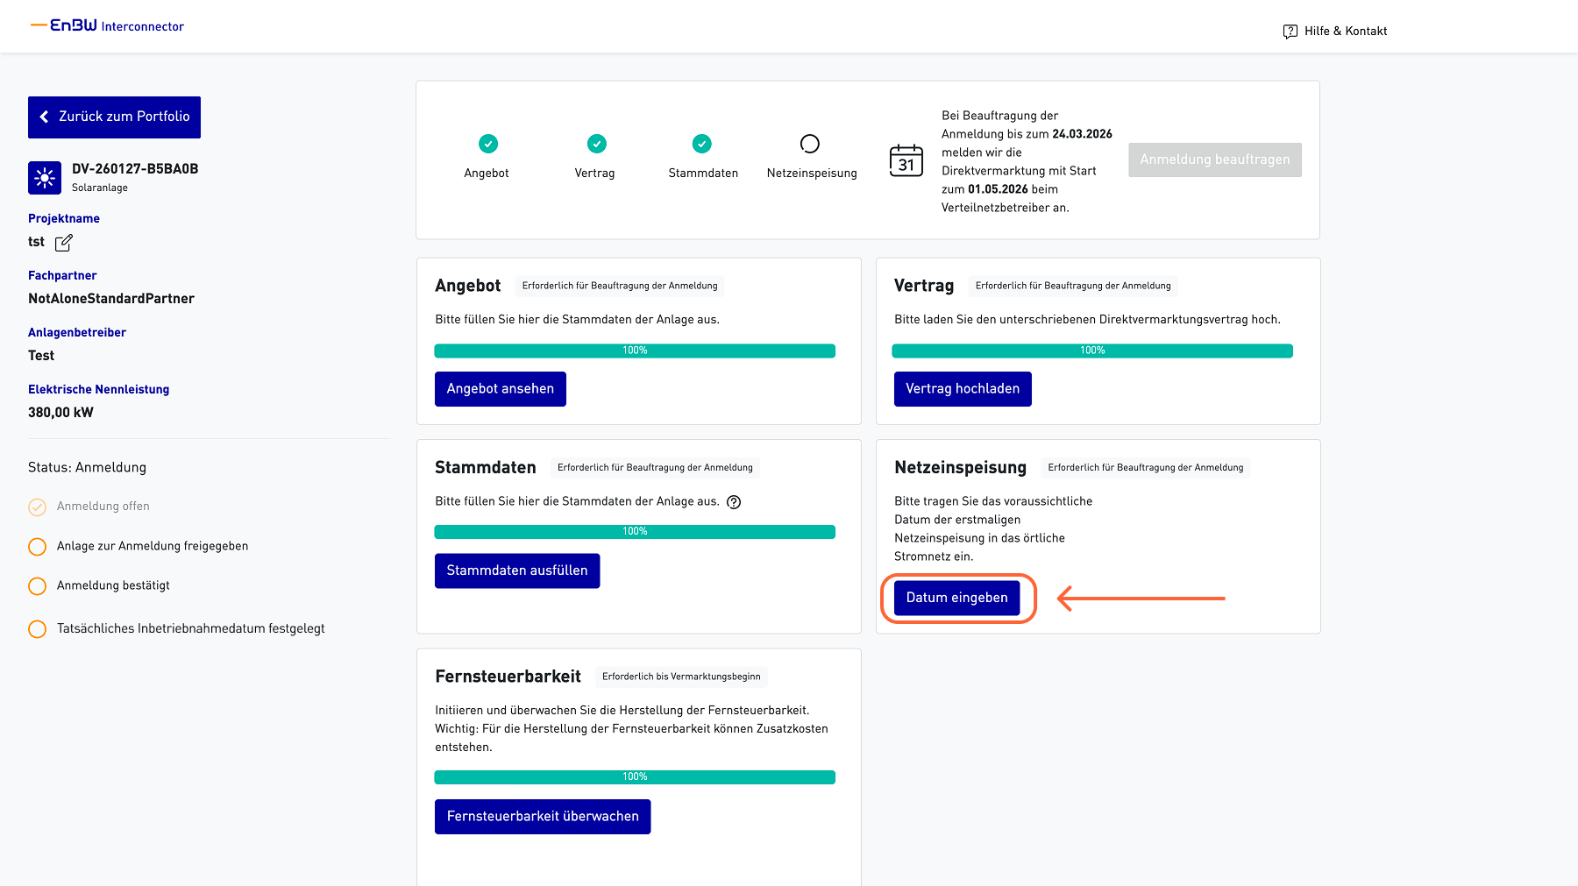Edit project name via pencil icon
This screenshot has width=1578, height=886.
[x=64, y=243]
